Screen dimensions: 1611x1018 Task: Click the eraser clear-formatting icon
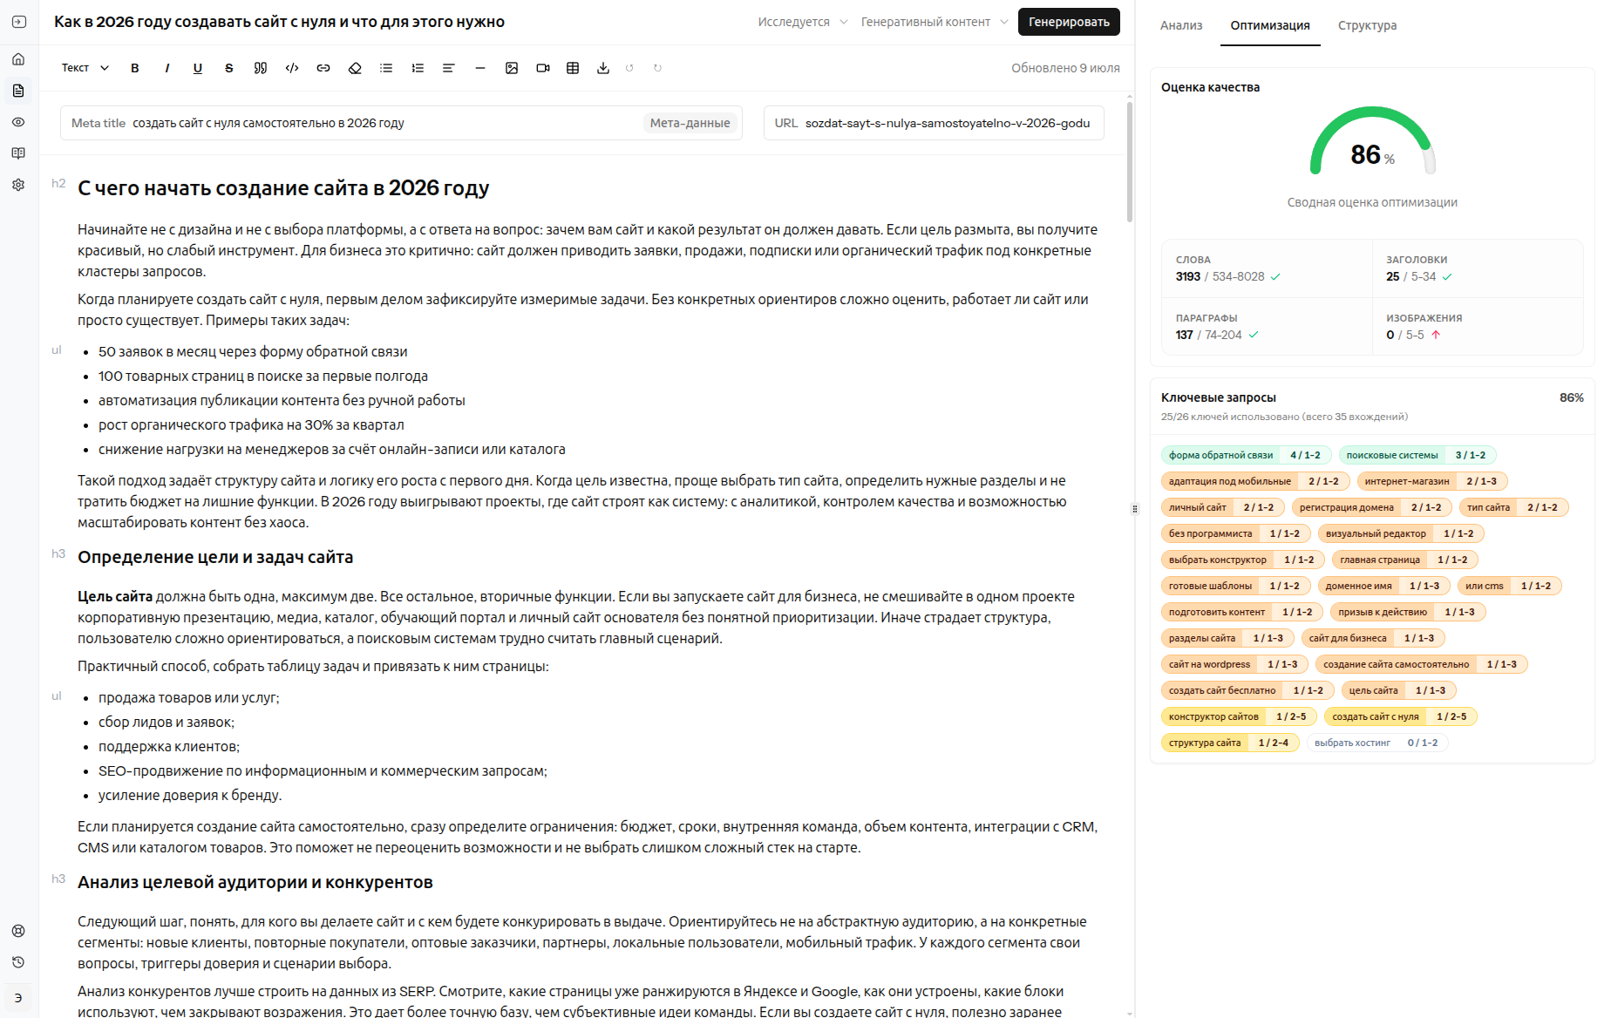[355, 68]
